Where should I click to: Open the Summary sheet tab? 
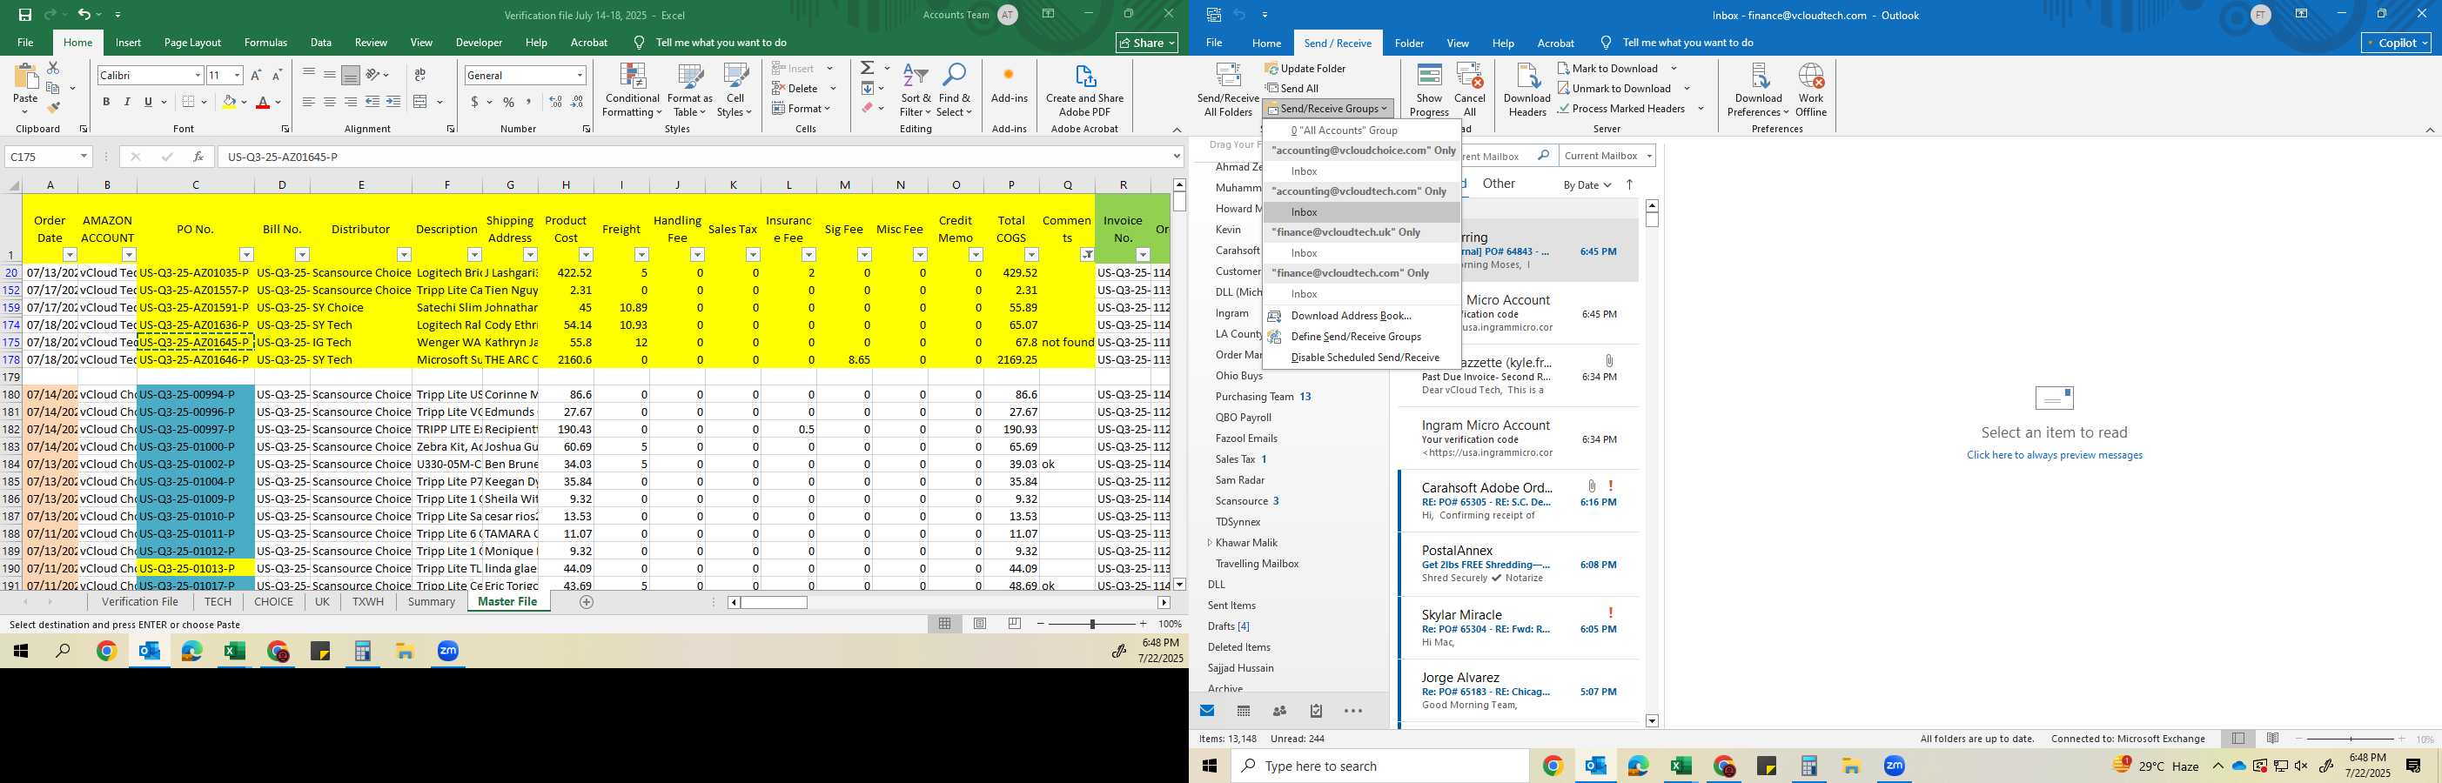432,602
